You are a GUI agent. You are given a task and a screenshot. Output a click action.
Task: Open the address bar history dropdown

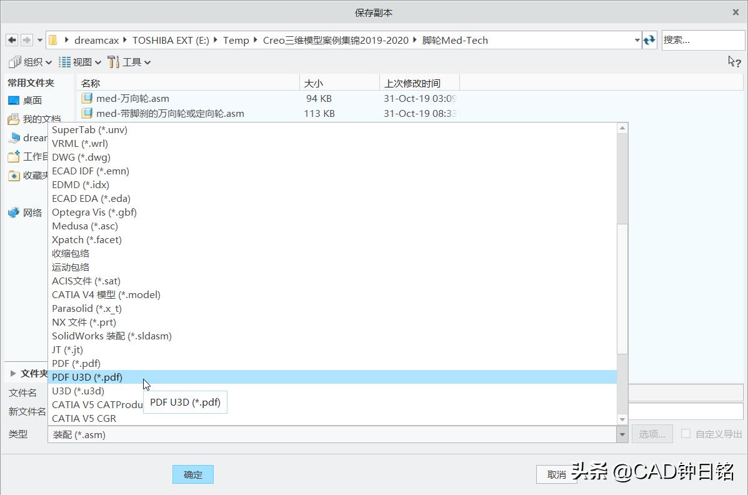tap(638, 39)
